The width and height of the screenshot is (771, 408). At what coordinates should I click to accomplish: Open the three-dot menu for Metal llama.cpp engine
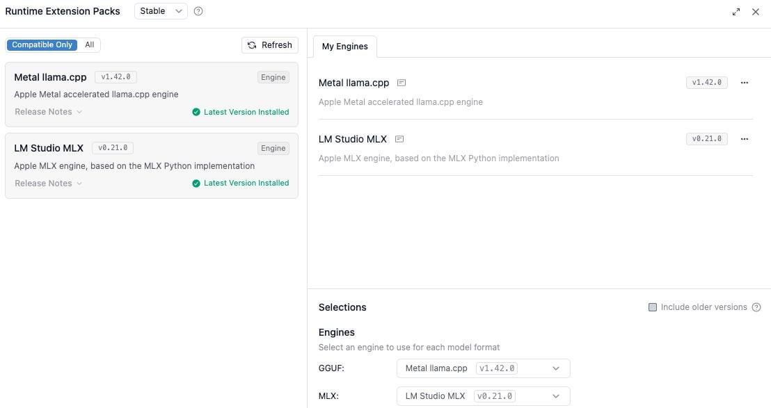(745, 83)
